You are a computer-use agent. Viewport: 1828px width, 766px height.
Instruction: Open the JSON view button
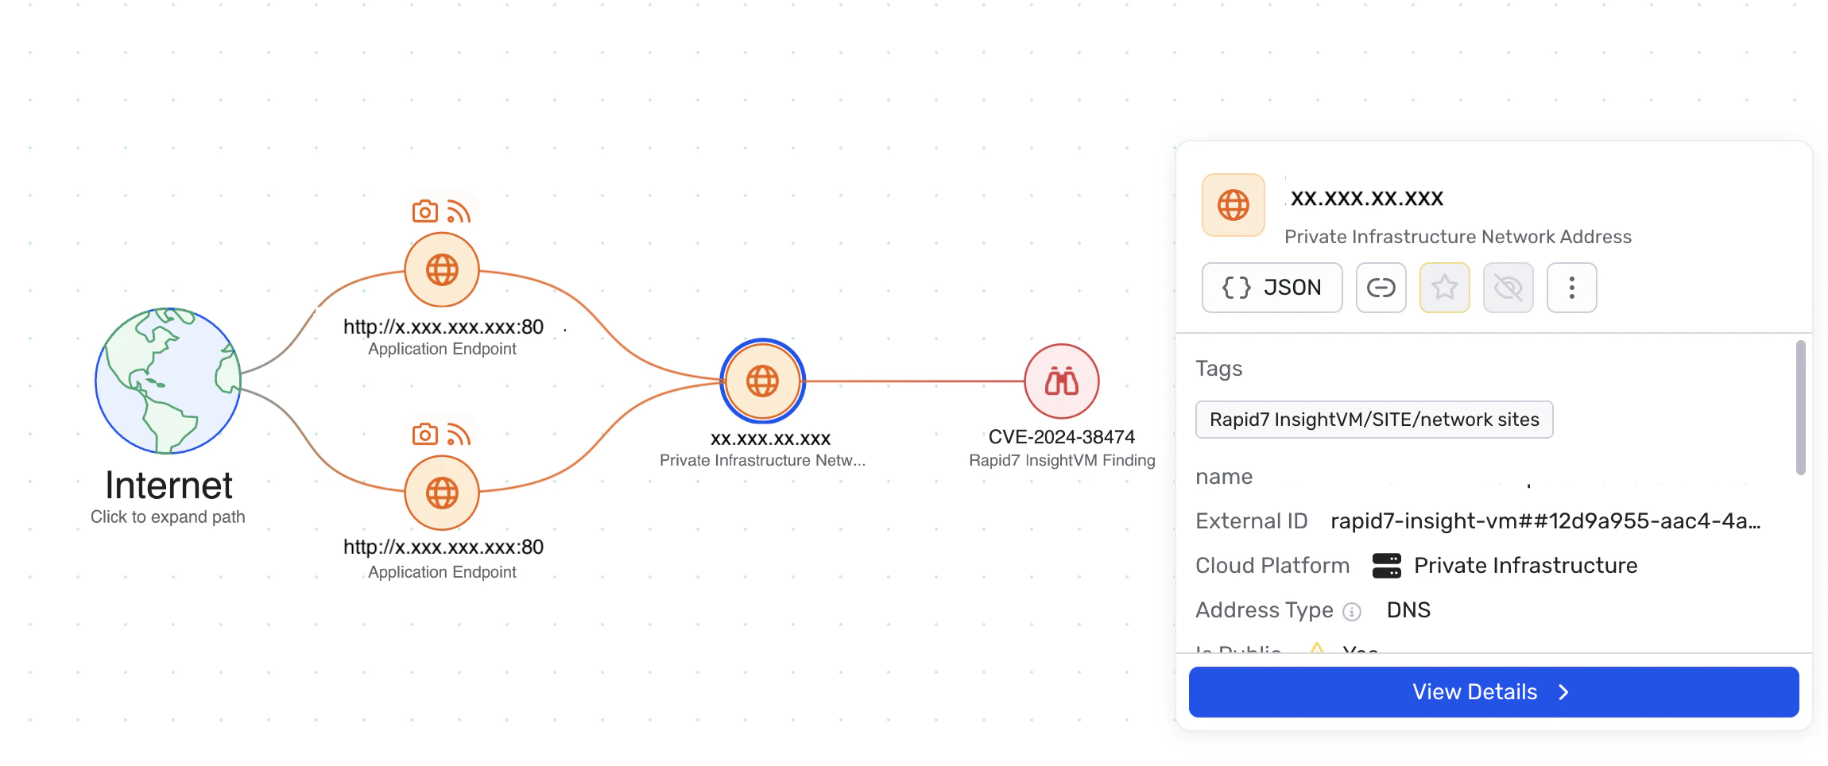coord(1272,288)
